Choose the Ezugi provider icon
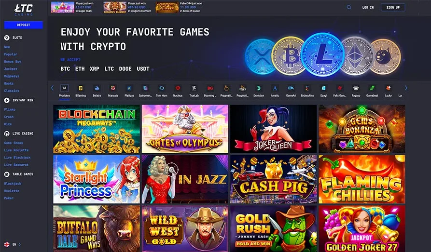This screenshot has width=431, height=252. (323, 88)
